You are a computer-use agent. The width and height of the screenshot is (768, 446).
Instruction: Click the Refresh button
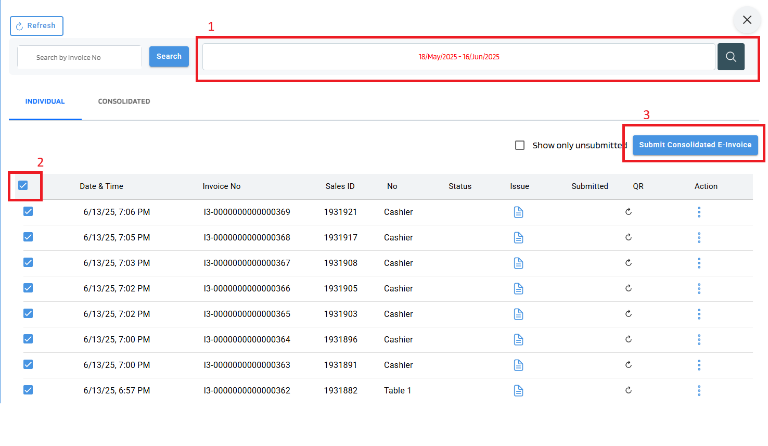tap(36, 26)
